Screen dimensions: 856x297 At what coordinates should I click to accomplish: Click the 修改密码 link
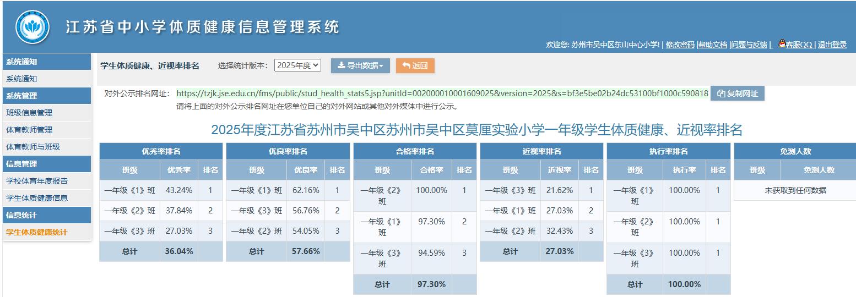[680, 45]
